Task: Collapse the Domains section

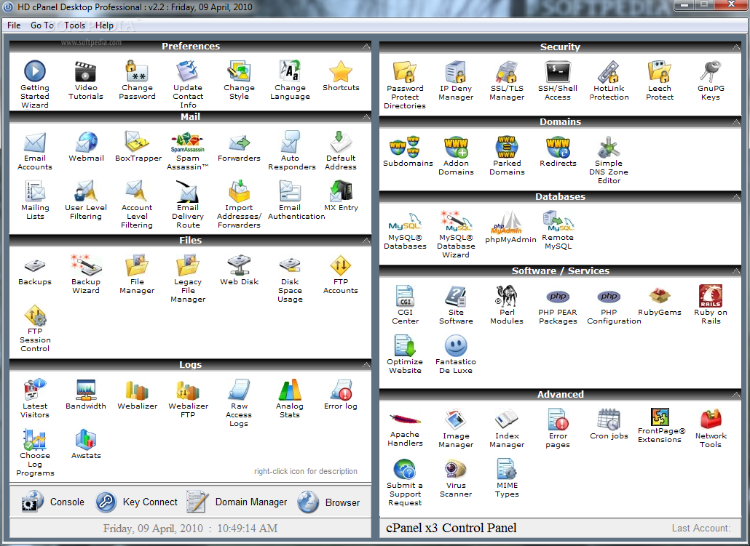Action: click(735, 122)
